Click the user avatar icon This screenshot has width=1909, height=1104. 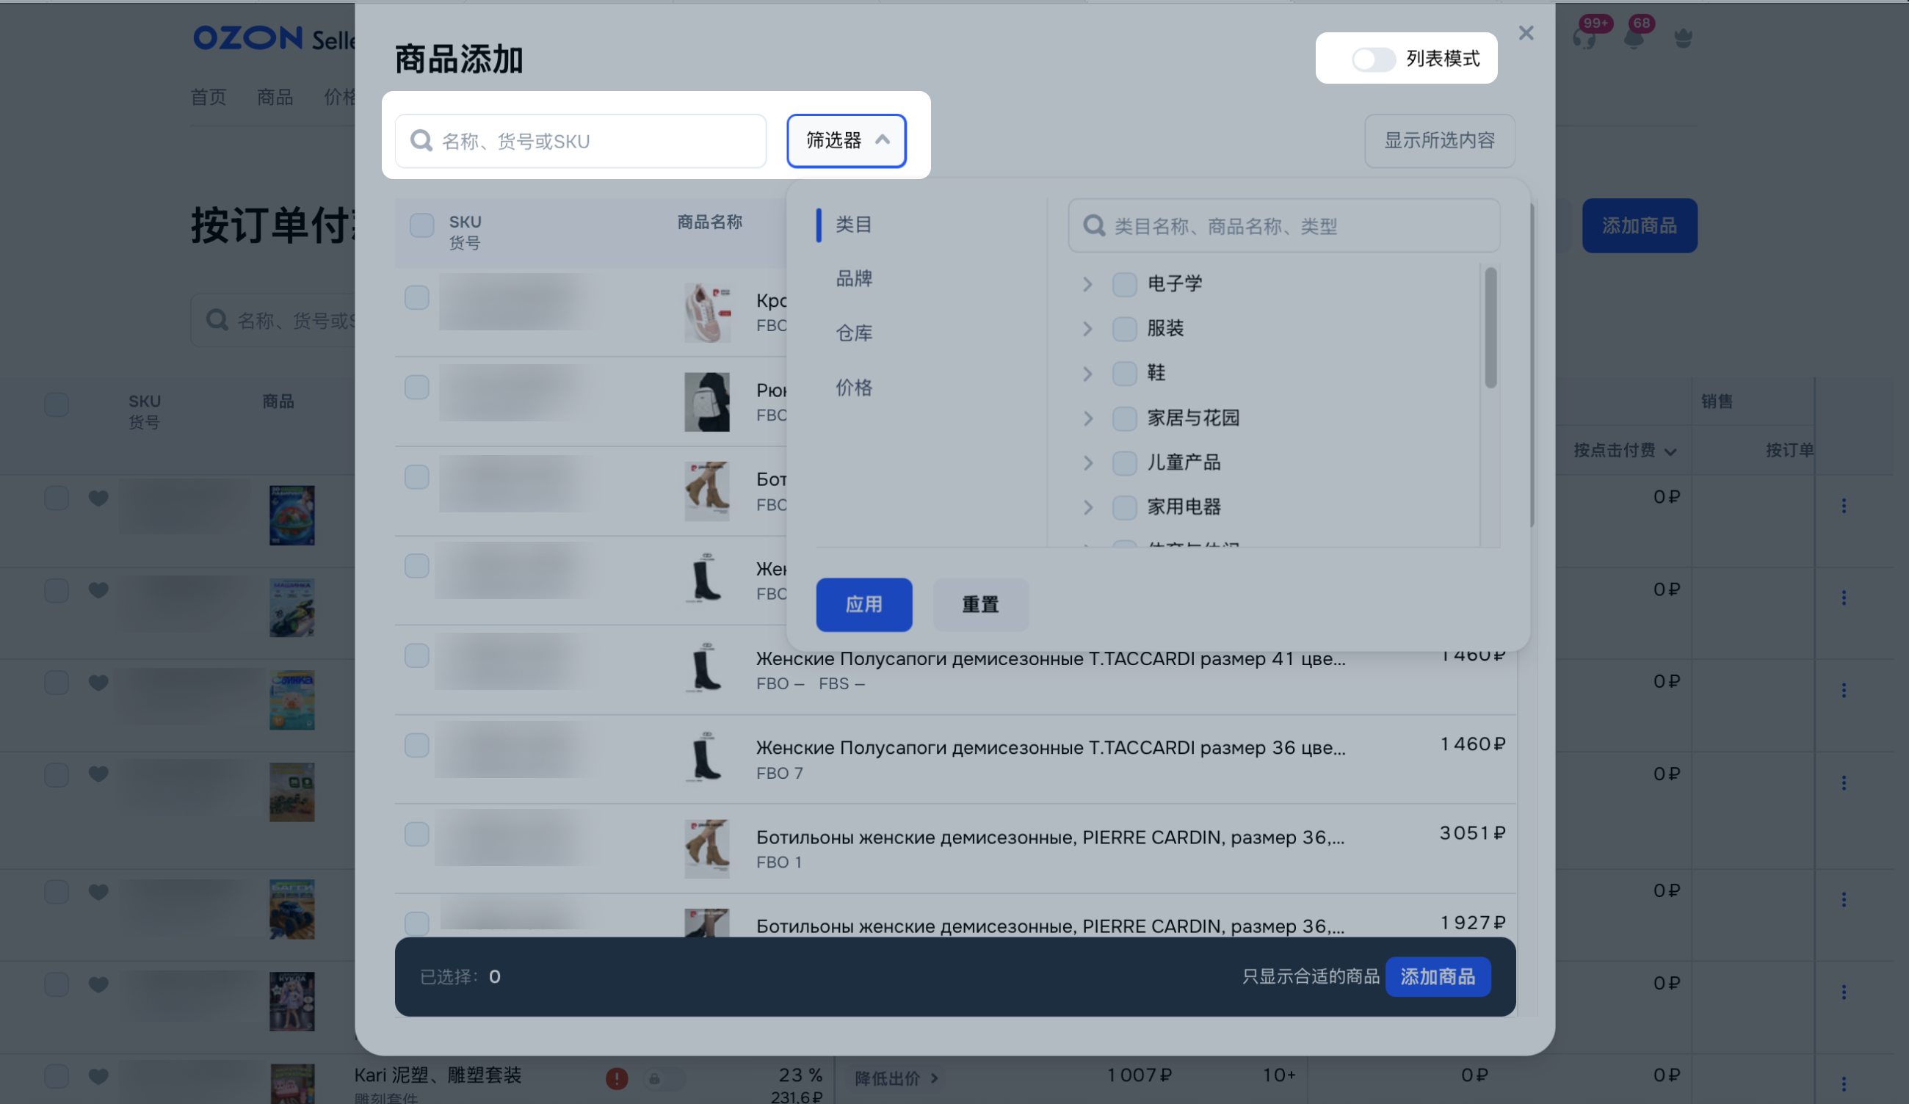click(1683, 38)
